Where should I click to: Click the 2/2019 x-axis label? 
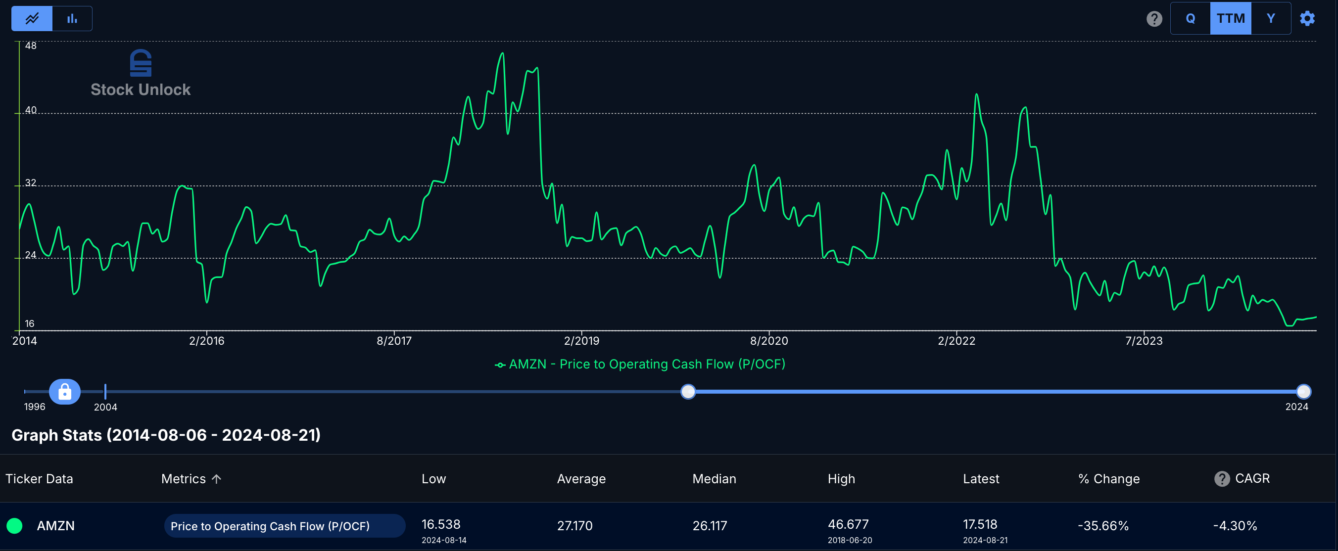click(582, 341)
